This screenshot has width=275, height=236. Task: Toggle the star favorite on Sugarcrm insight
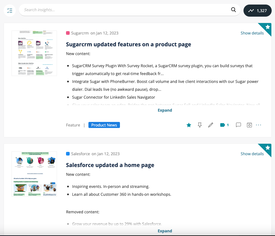pyautogui.click(x=189, y=125)
